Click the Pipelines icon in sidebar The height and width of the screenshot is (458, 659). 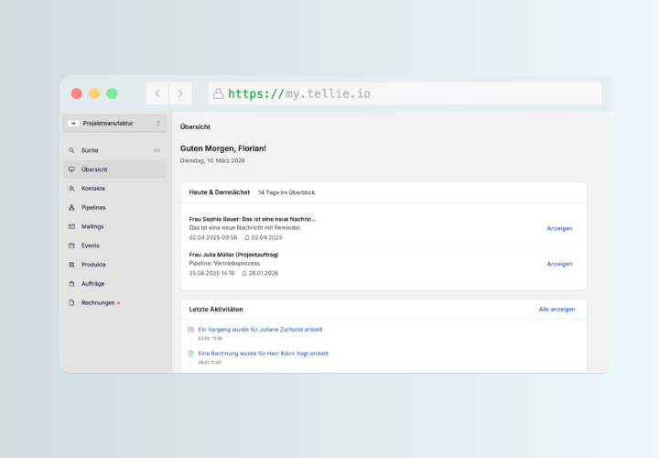tap(71, 208)
